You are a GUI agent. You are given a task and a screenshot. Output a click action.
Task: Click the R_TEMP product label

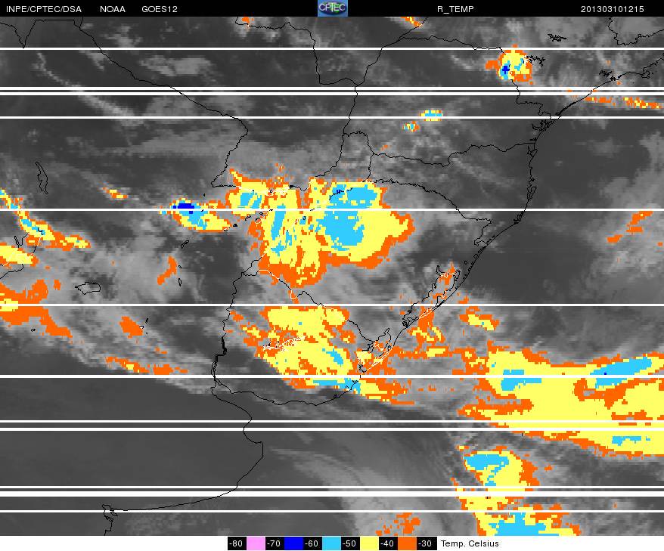pyautogui.click(x=455, y=9)
